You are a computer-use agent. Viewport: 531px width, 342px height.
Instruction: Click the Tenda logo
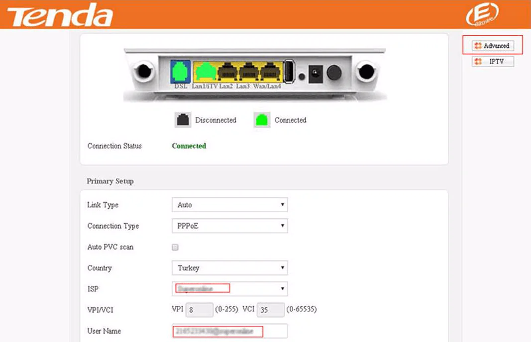click(60, 15)
